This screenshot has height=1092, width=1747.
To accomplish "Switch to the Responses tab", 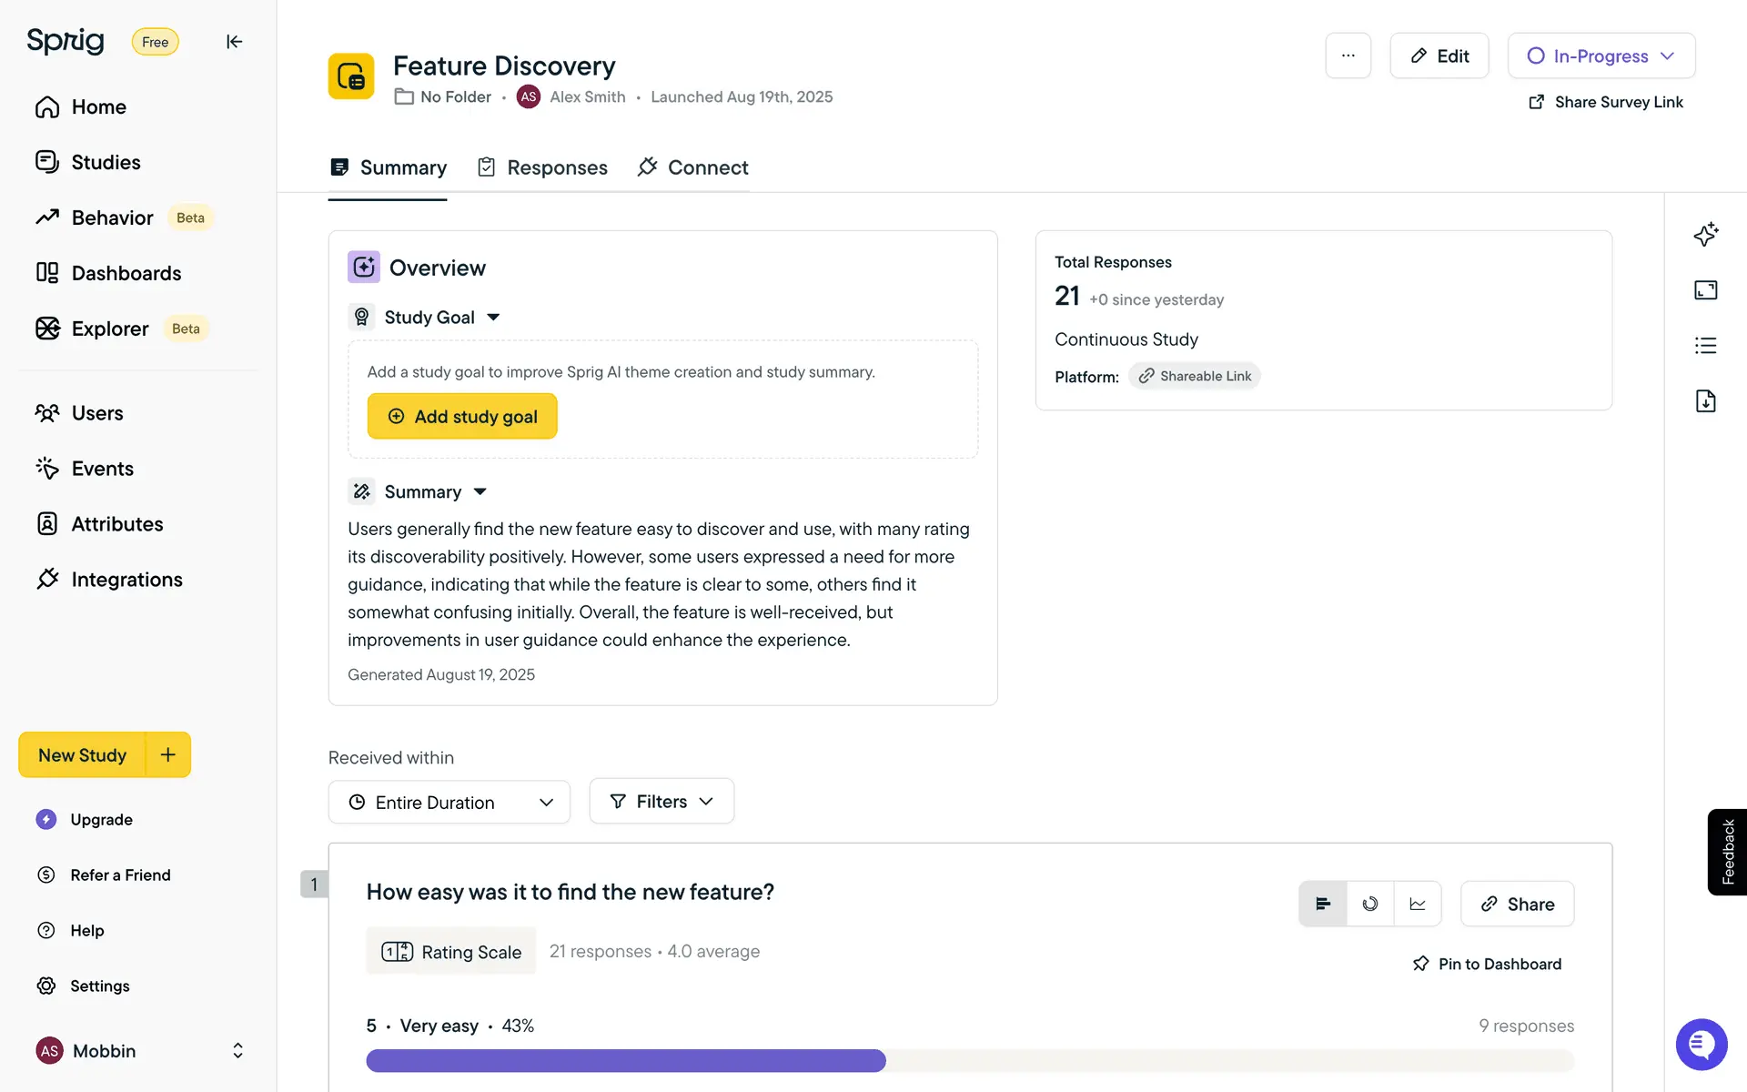I will tap(543, 167).
